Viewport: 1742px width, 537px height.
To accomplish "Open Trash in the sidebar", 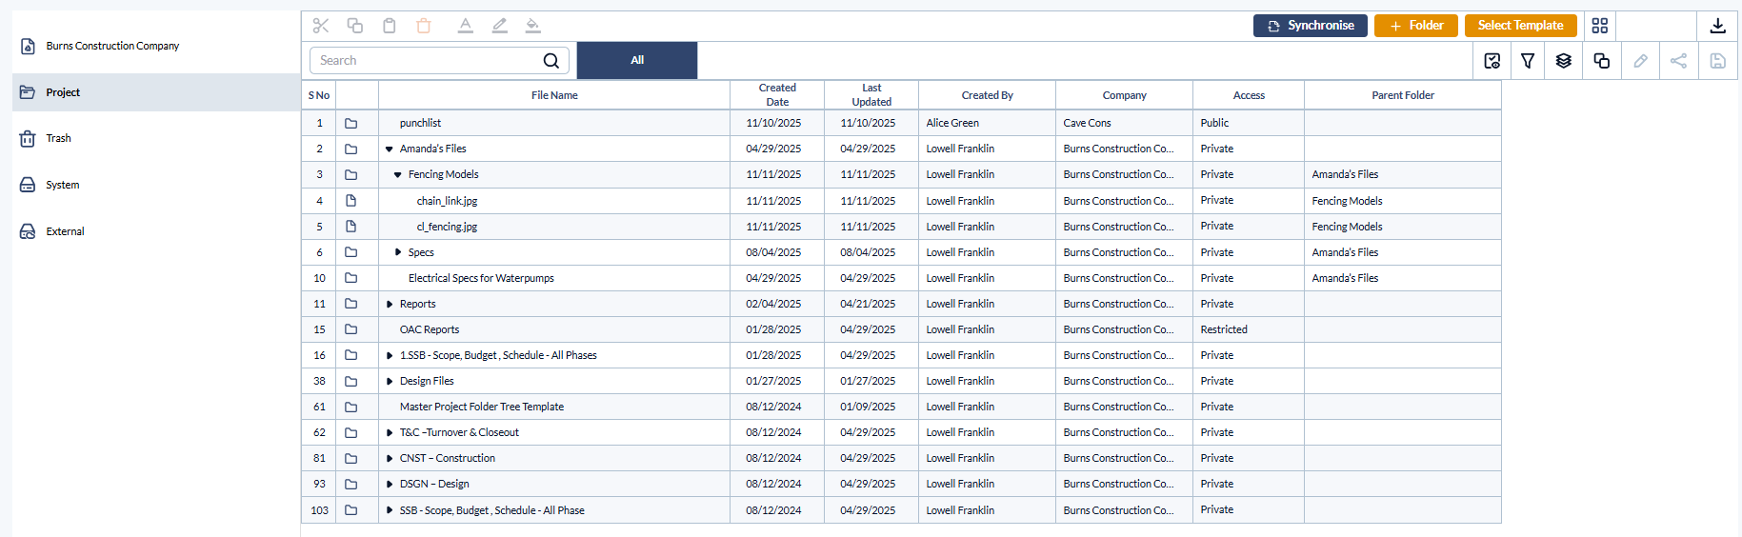I will [59, 138].
